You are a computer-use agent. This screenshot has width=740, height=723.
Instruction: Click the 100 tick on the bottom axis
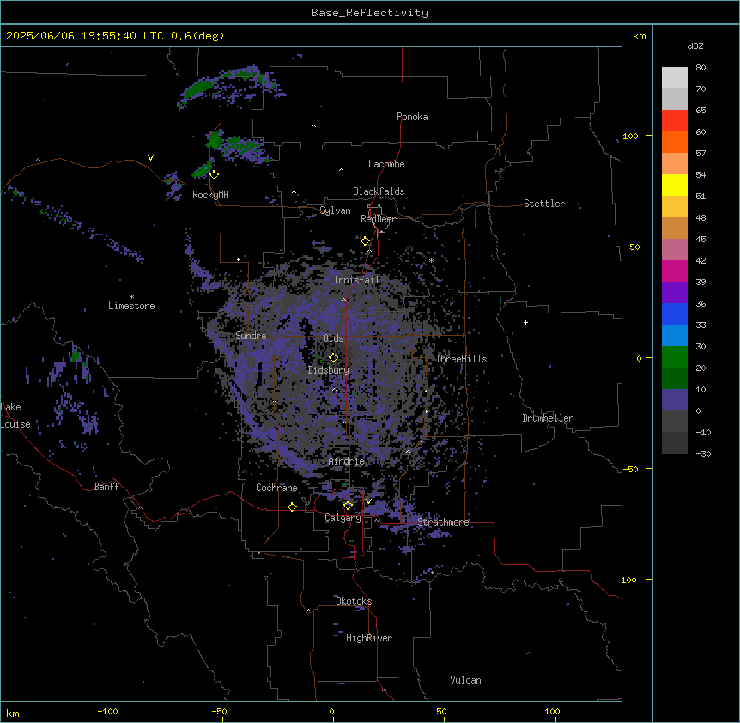[x=552, y=711]
